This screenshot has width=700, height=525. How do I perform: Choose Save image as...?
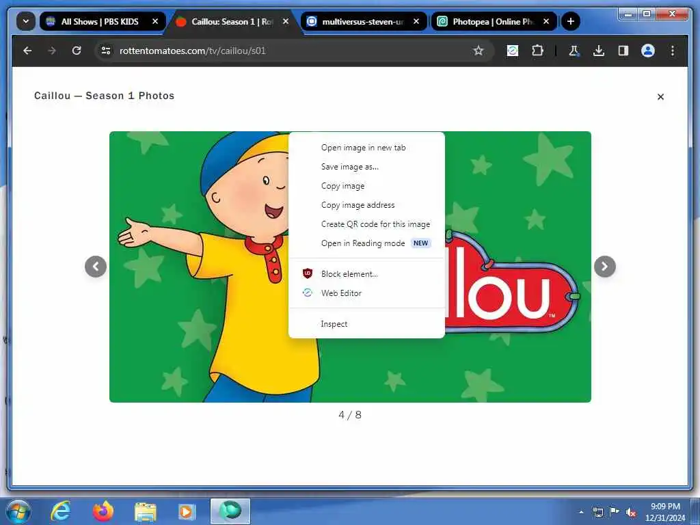[366, 167]
